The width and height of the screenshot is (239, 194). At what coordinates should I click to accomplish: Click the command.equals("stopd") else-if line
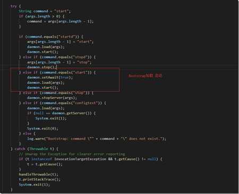(x=57, y=57)
